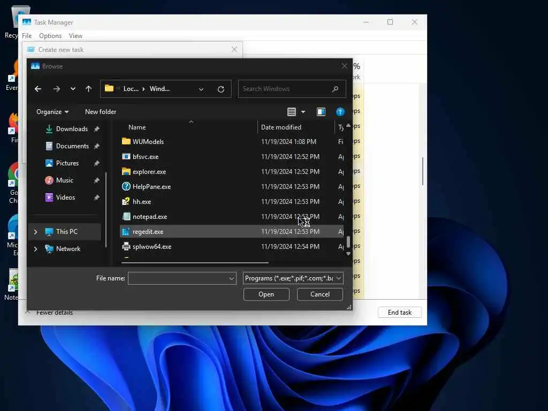The image size is (548, 411).
Task: Click the explorer.exe folder icon
Action: pyautogui.click(x=126, y=172)
